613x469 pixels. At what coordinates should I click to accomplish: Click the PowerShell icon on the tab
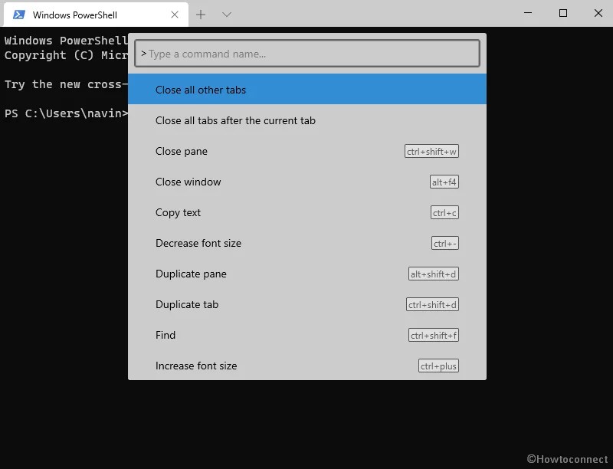[x=19, y=14]
